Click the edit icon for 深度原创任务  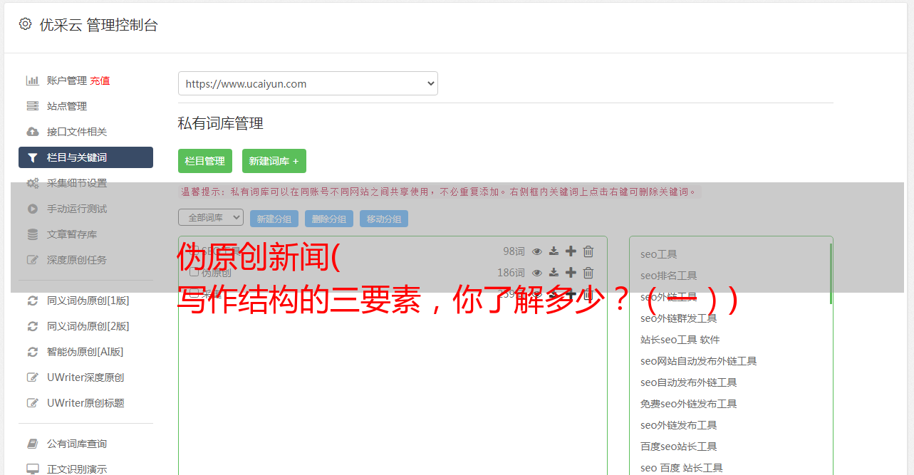coord(32,260)
